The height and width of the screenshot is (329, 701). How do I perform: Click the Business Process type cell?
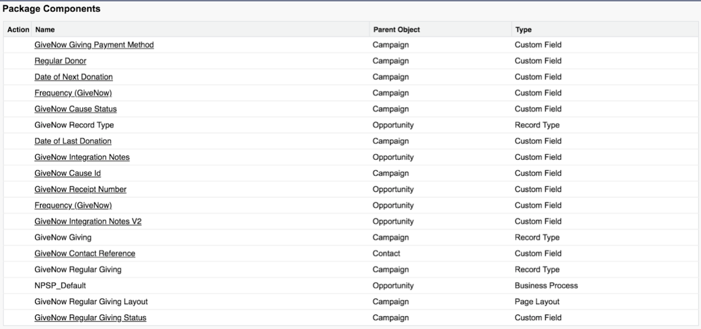point(546,286)
